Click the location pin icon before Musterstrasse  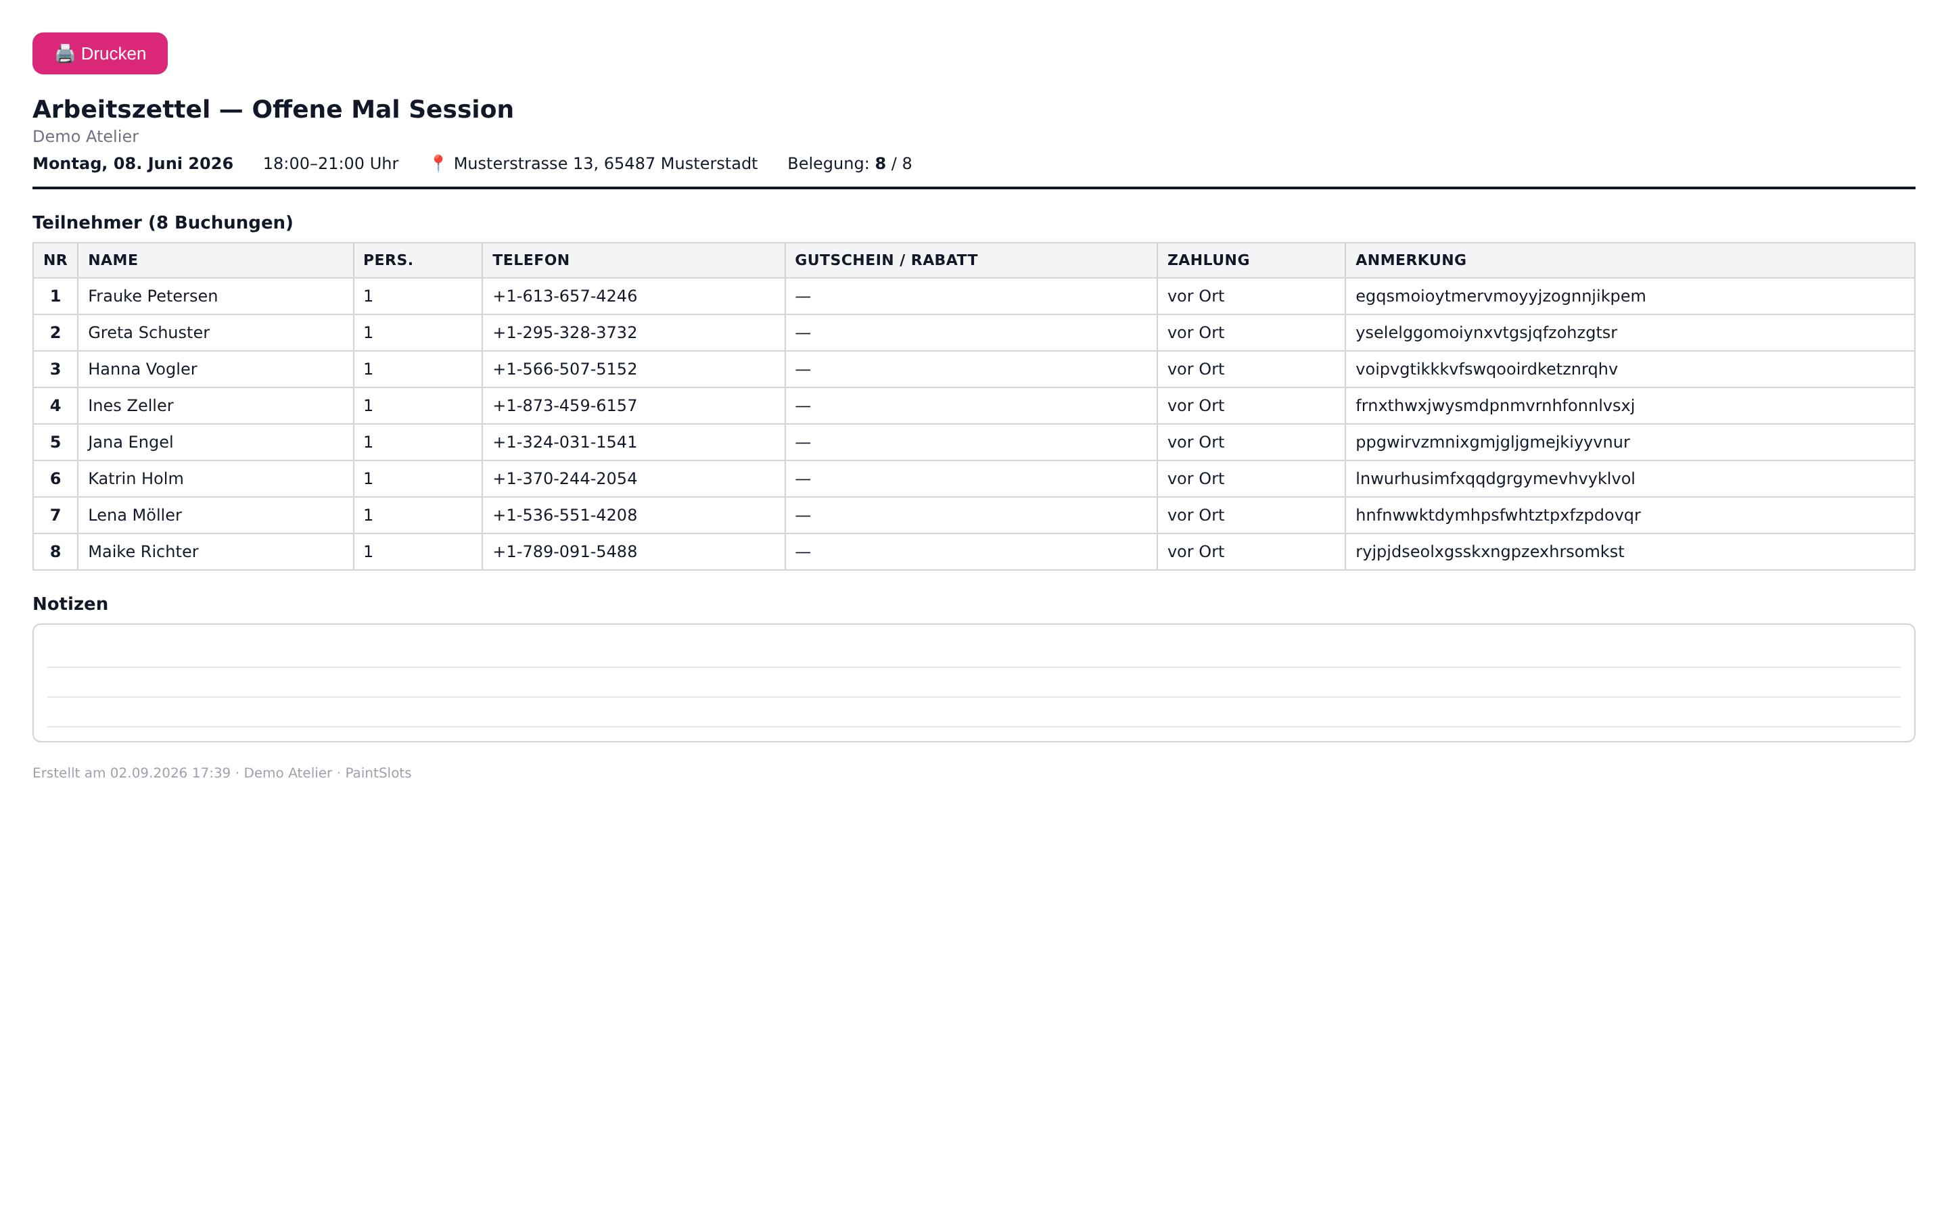438,164
